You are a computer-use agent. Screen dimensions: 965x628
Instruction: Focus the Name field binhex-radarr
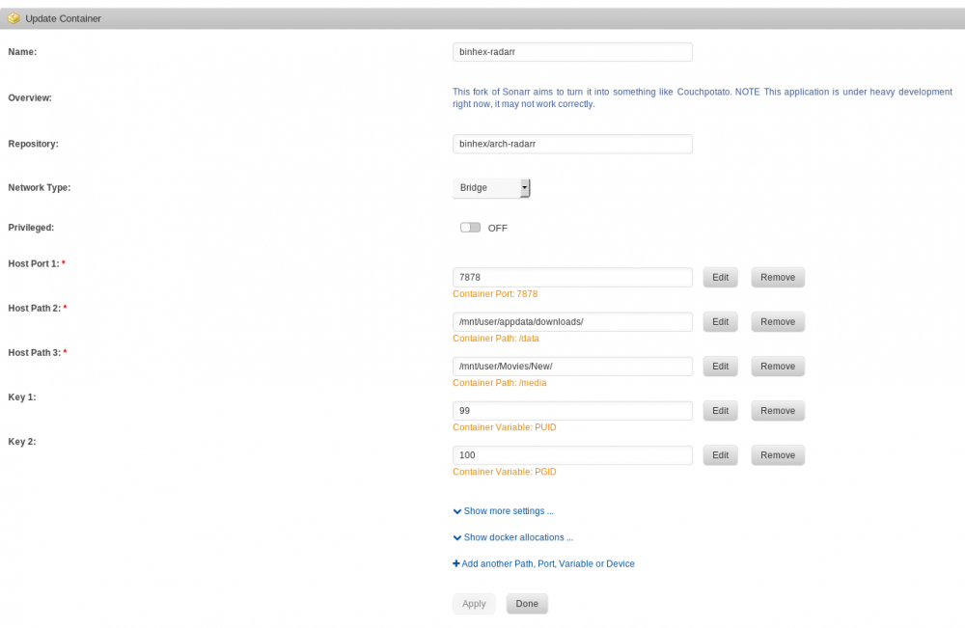click(572, 52)
